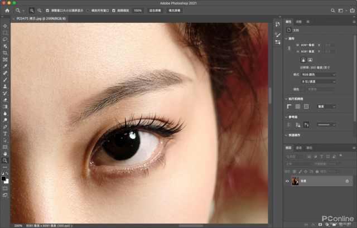Select the Pen tool
357x228 pixels.
[x=5, y=127]
